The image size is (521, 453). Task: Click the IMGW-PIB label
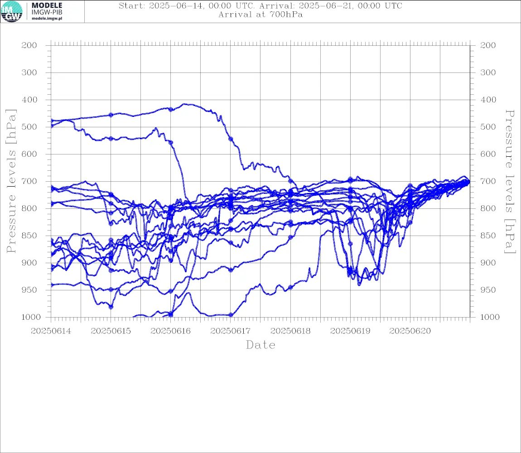[x=47, y=12]
